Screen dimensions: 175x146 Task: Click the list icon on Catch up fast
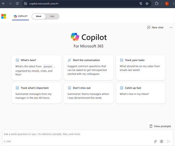[122, 88]
